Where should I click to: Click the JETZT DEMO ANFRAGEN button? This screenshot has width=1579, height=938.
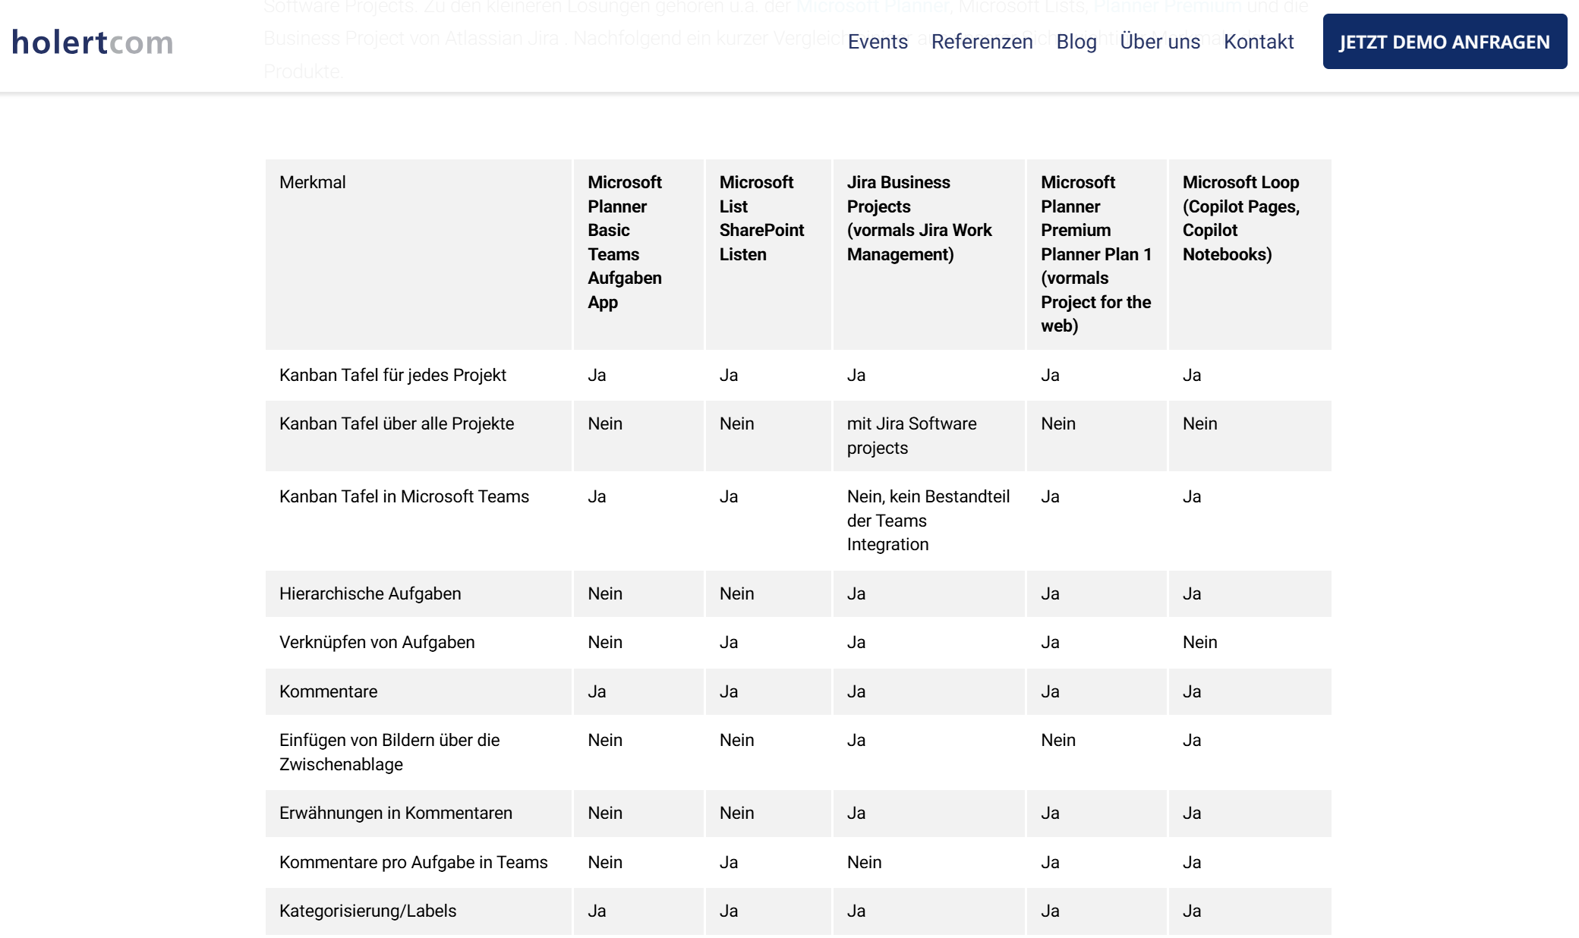point(1443,42)
